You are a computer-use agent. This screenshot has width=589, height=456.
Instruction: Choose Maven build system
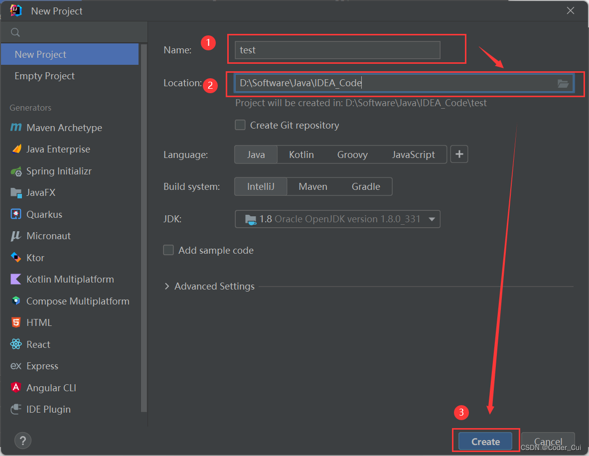[313, 187]
